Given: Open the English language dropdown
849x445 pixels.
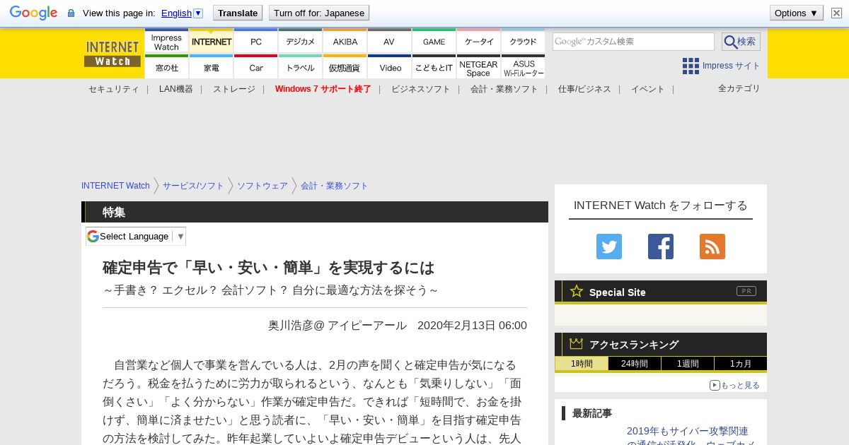Looking at the screenshot, I should pyautogui.click(x=182, y=13).
